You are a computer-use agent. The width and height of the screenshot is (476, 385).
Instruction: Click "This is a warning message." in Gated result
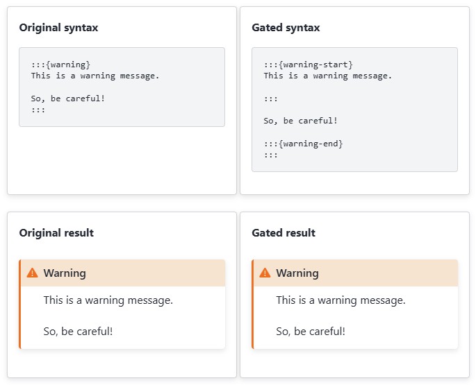tap(340, 300)
